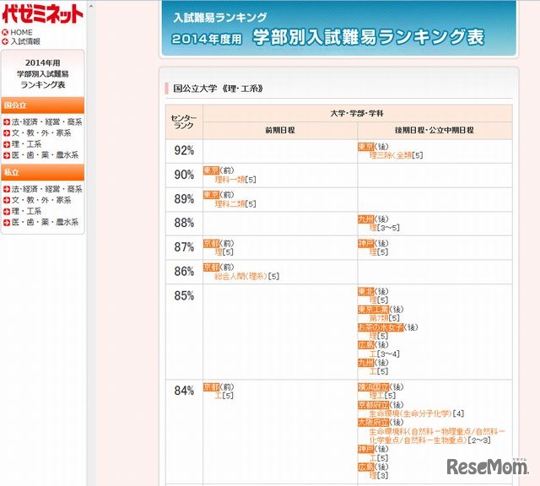Click the red arrow icon beside HOME

click(5, 33)
